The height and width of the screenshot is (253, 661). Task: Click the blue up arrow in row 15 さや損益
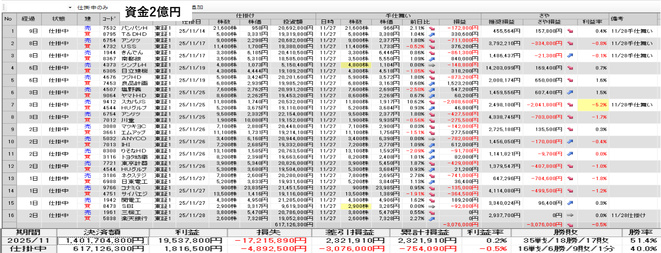570,203
